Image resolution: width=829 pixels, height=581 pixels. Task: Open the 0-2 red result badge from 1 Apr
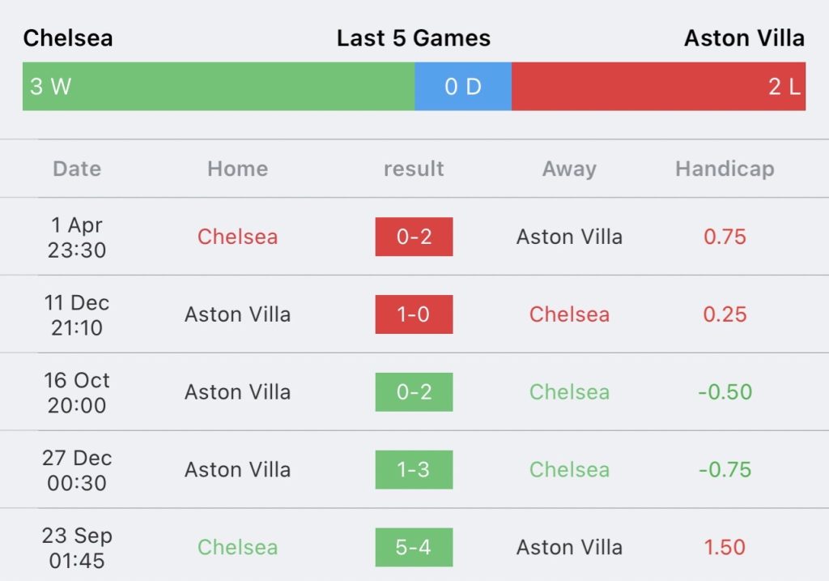pos(414,237)
